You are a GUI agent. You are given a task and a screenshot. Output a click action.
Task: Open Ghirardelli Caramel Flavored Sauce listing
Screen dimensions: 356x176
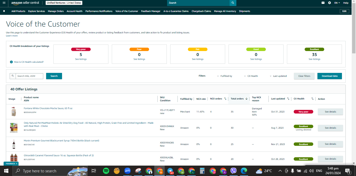pos(59,155)
